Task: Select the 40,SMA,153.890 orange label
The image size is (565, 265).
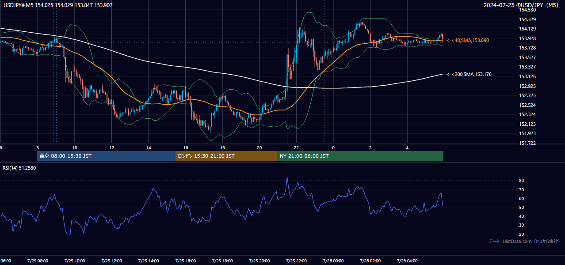Action: 468,40
